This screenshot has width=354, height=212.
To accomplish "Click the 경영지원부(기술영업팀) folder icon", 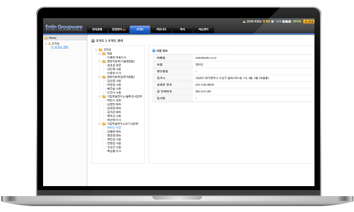I will 104,61.
